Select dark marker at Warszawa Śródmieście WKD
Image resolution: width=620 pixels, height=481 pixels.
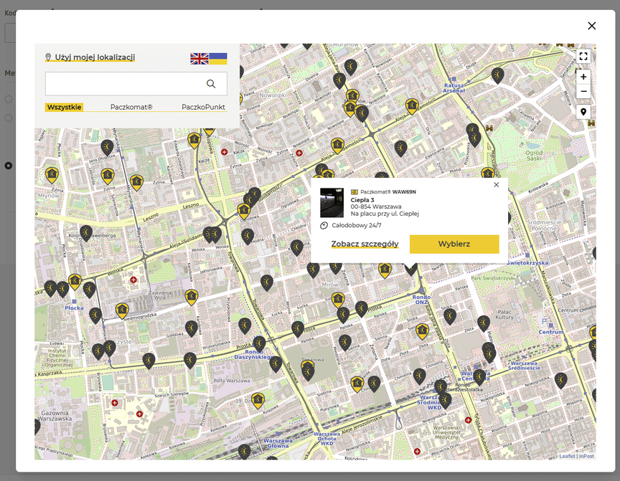point(445,401)
